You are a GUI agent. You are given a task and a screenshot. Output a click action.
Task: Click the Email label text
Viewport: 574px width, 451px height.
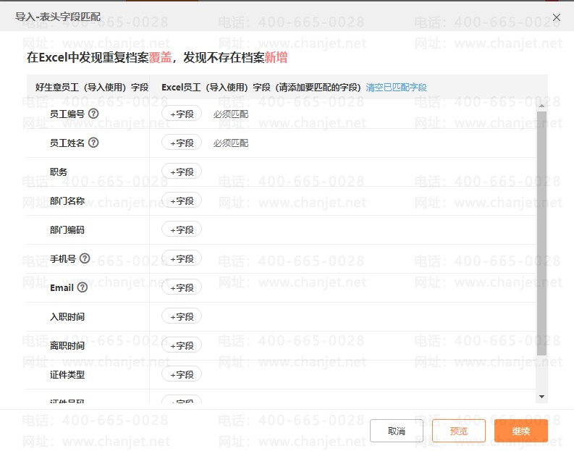click(x=62, y=287)
